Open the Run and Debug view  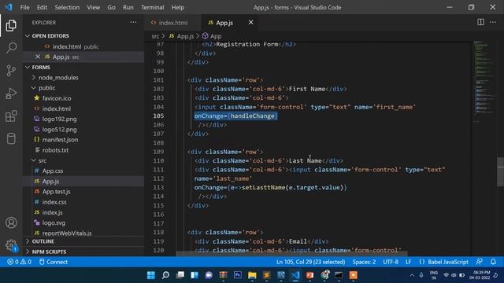click(x=11, y=94)
